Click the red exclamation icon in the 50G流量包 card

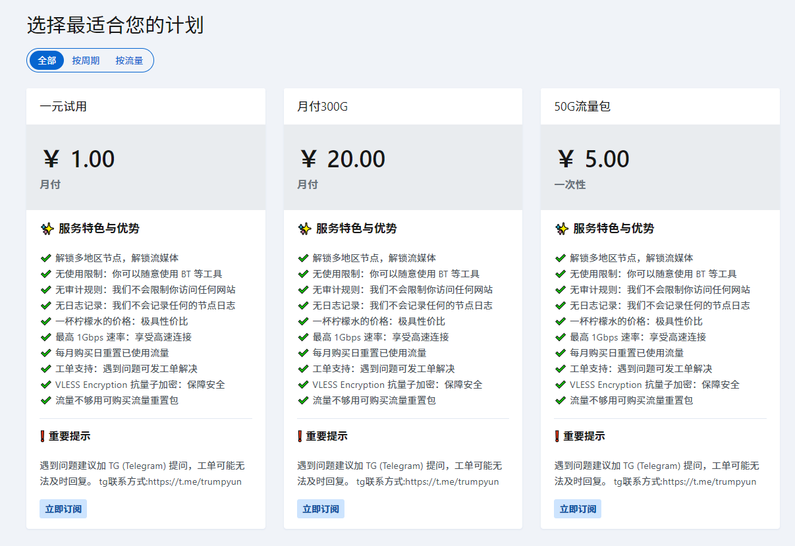click(x=557, y=436)
